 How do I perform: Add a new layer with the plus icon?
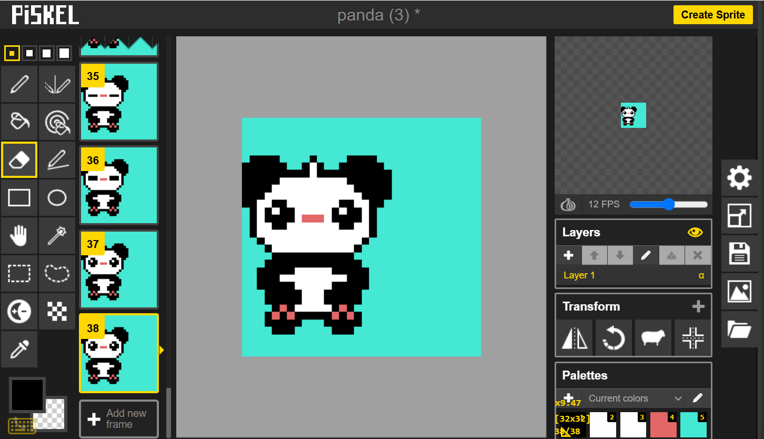(569, 255)
